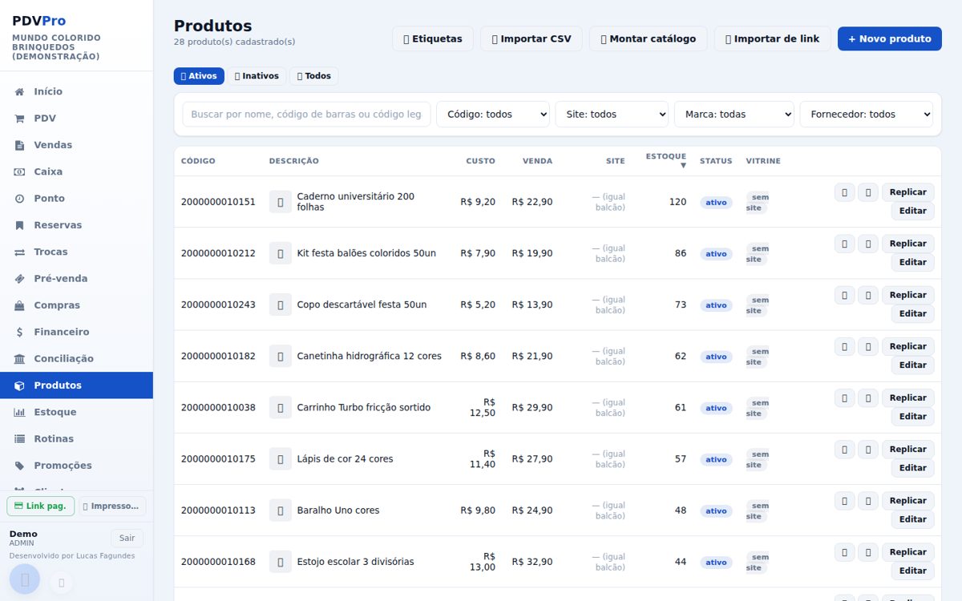The width and height of the screenshot is (962, 601).
Task: Create a product with '+ Novo produto'
Action: pyautogui.click(x=890, y=38)
